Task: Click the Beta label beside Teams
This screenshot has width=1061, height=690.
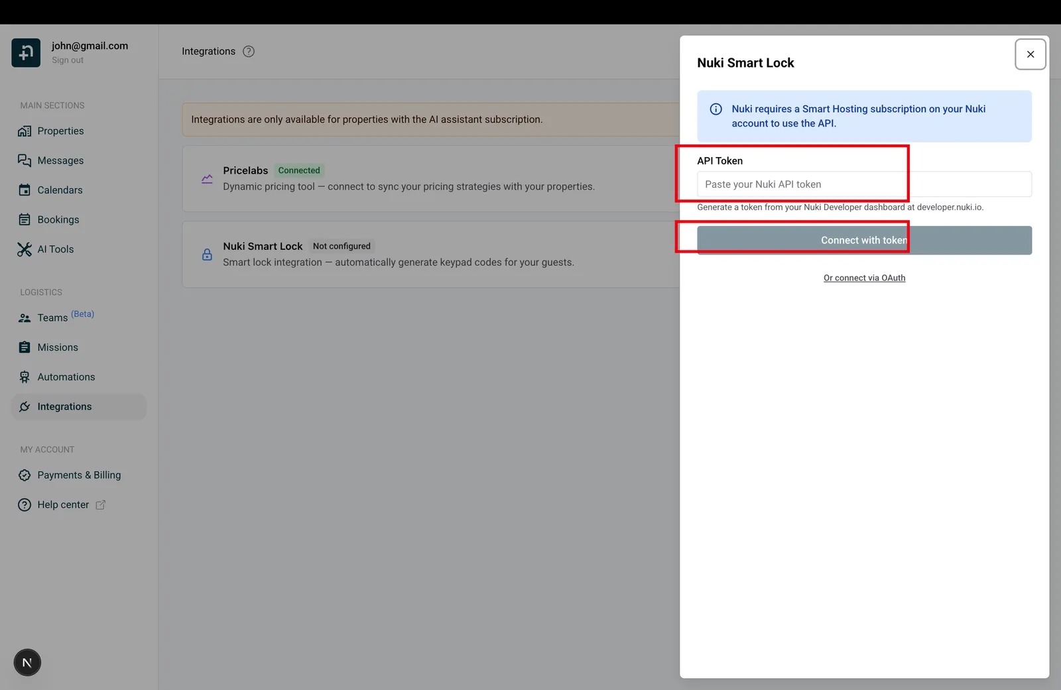Action: click(x=83, y=314)
